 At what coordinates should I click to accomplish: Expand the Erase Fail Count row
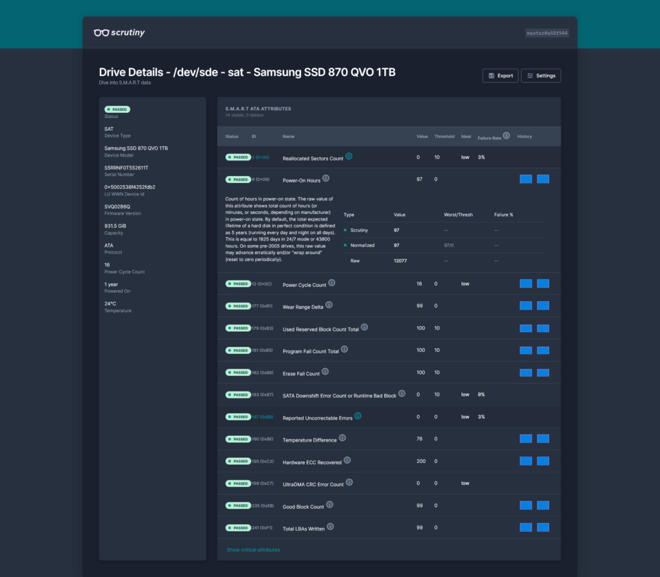tap(389, 373)
